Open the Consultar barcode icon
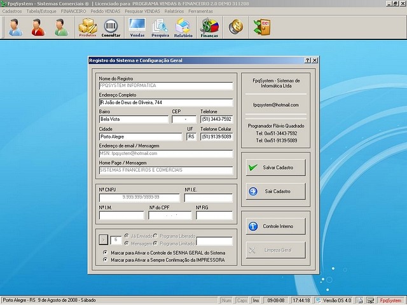The image size is (407, 305). [111, 27]
